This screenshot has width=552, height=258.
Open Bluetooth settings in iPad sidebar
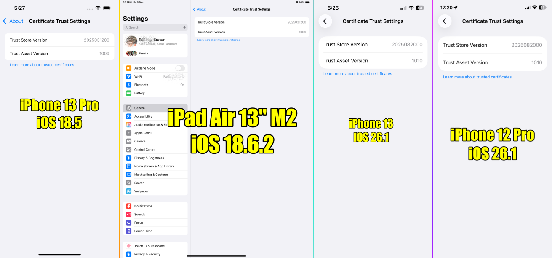155,85
